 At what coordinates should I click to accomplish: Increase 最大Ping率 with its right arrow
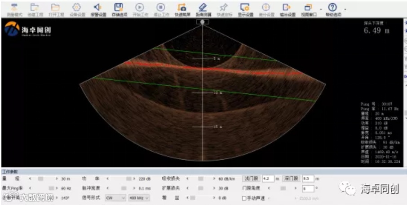[x=57, y=188]
